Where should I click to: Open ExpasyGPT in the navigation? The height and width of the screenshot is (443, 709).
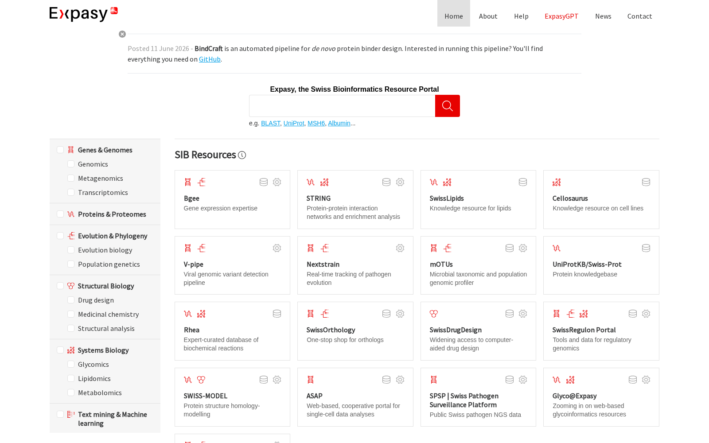click(x=561, y=16)
